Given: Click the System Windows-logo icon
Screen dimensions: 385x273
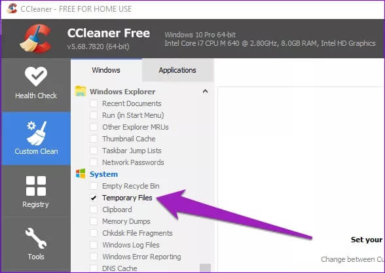Looking at the screenshot, I should point(81,174).
